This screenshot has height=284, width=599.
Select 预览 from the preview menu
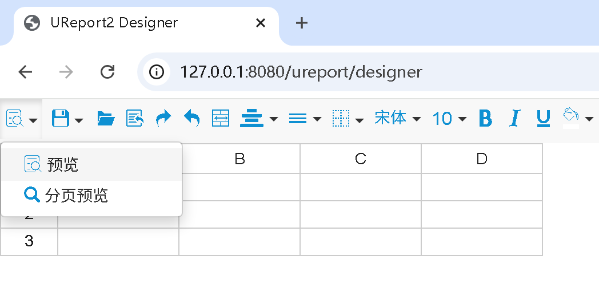[x=63, y=165]
